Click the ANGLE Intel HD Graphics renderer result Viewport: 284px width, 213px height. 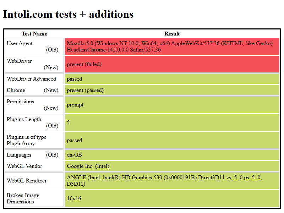(x=172, y=181)
